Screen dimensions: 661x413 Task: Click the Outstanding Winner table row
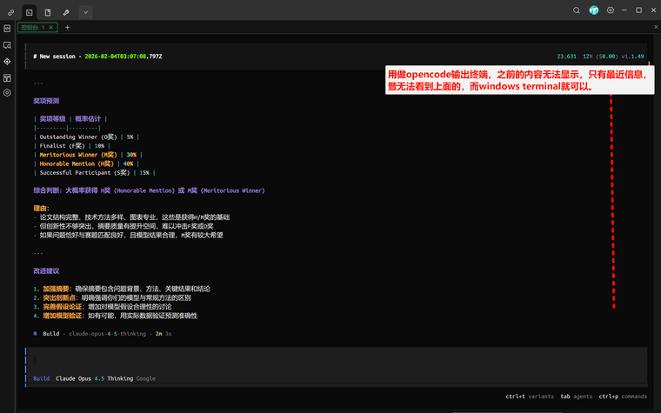point(86,137)
